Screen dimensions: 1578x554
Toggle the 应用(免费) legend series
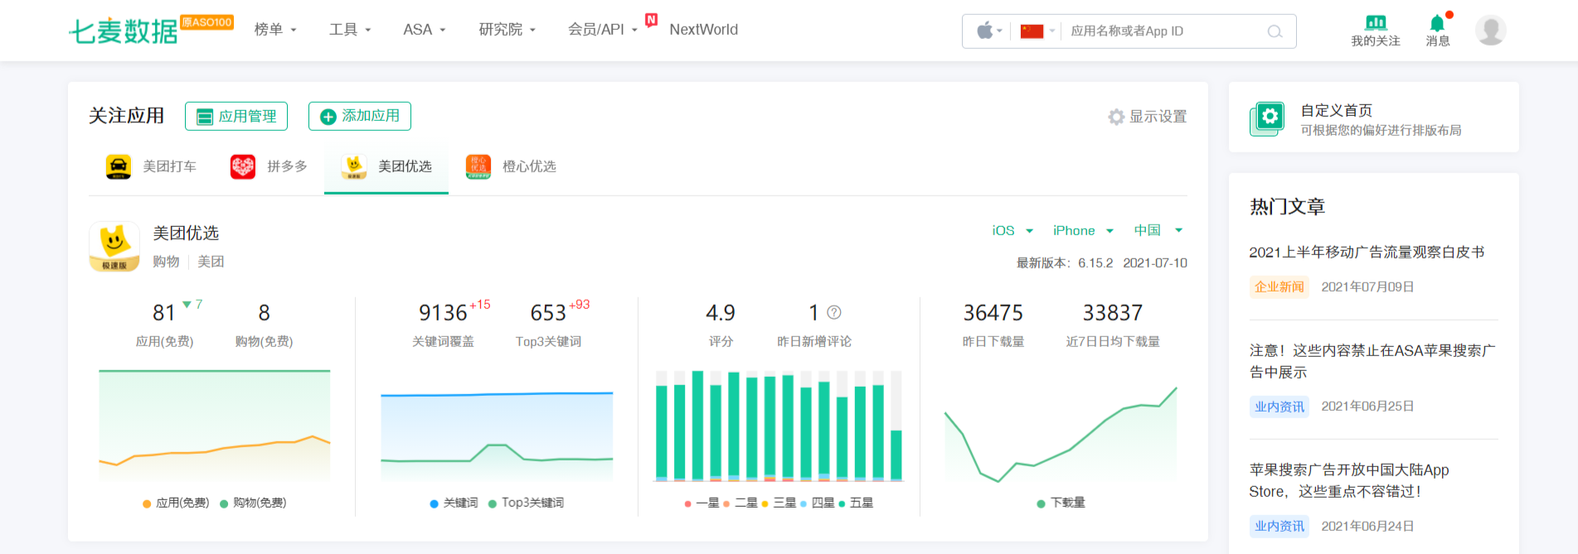pyautogui.click(x=176, y=503)
